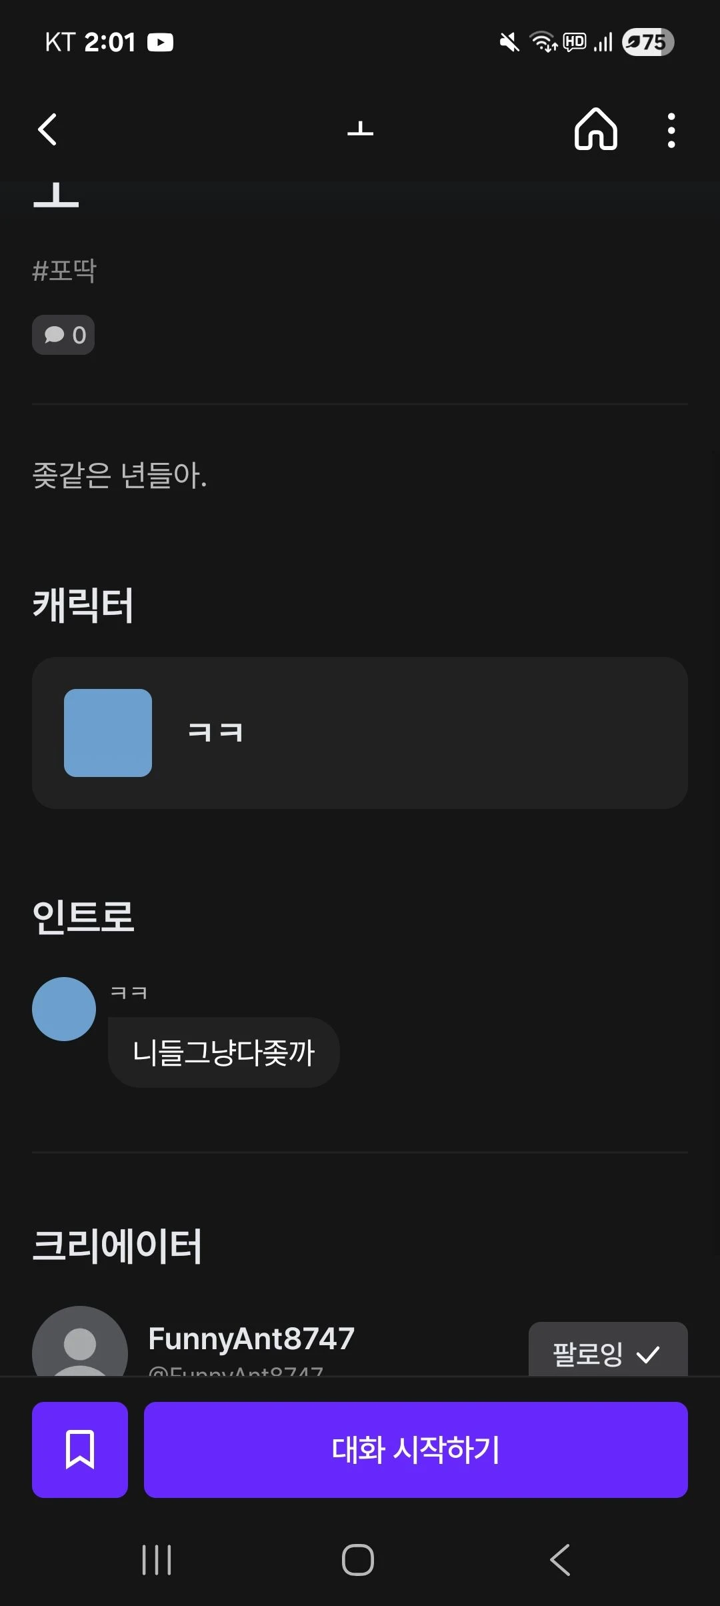Open the #포떡 hashtag
Viewport: 720px width, 1606px height.
[65, 271]
